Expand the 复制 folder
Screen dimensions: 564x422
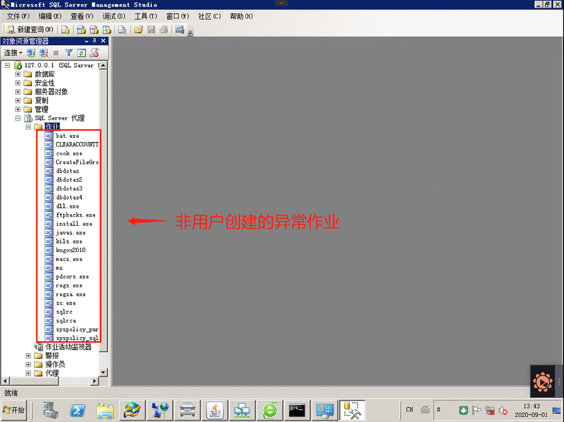[18, 100]
